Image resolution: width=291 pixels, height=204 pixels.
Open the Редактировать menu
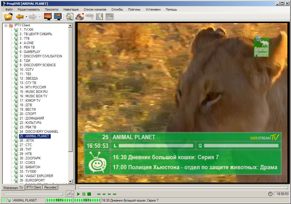tap(29, 9)
